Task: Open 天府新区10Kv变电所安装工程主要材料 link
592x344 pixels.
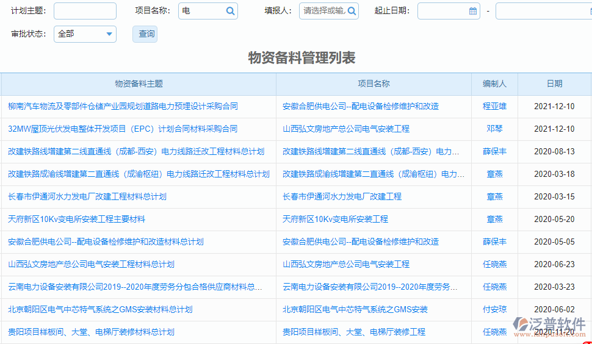Action: [x=77, y=219]
